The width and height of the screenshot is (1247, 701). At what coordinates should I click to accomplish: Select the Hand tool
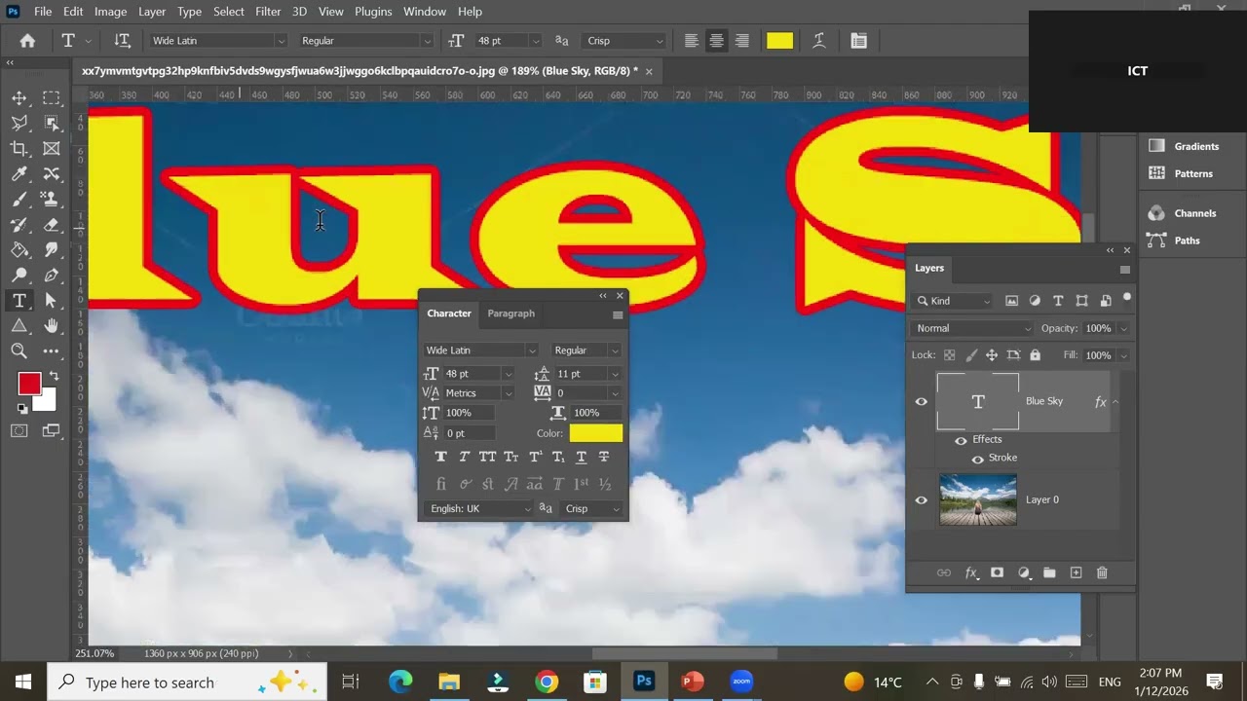pos(52,326)
